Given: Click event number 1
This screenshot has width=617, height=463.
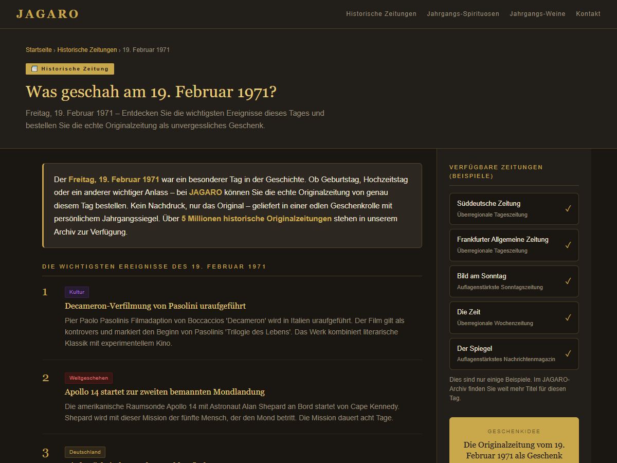Looking at the screenshot, I should [45, 292].
